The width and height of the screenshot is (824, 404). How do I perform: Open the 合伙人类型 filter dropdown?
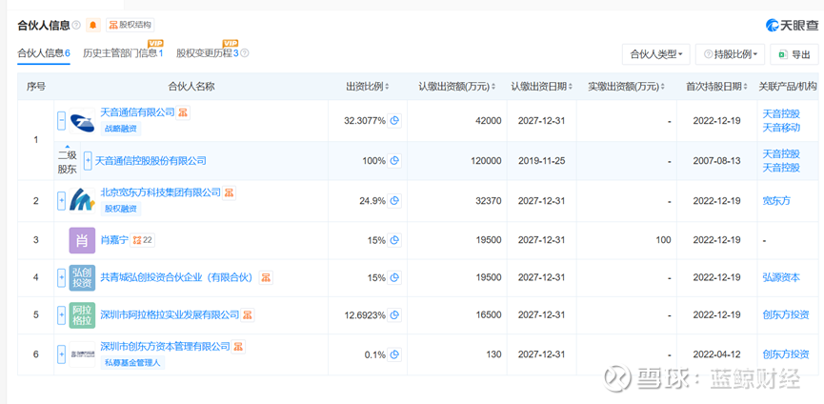tap(656, 54)
